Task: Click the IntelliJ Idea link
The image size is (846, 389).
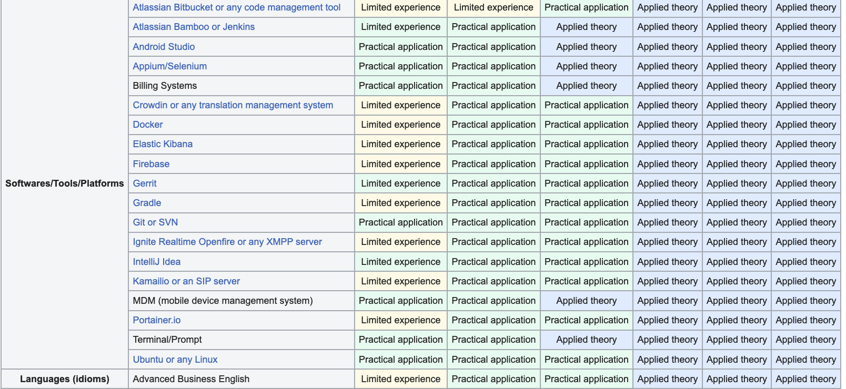Action: 156,262
